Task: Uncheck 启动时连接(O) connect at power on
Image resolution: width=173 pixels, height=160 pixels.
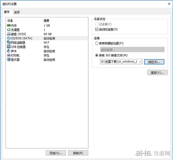Action: (x=97, y=29)
